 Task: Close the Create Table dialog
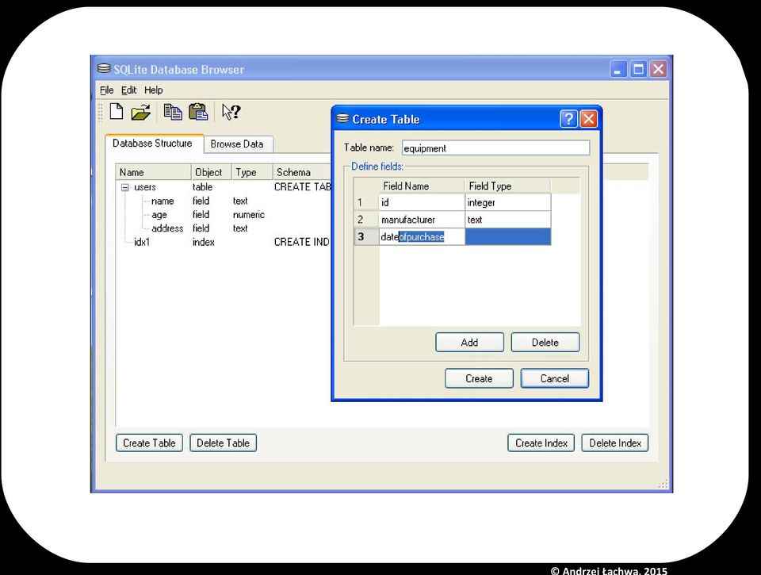point(588,119)
